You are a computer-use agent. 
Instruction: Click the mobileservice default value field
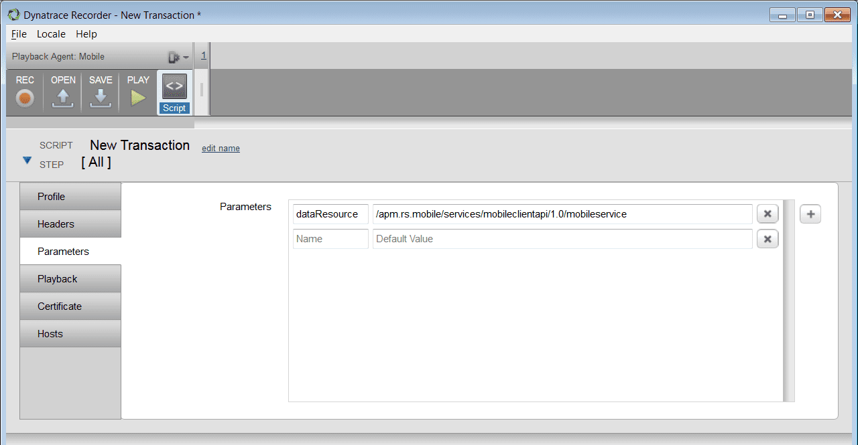pyautogui.click(x=562, y=214)
